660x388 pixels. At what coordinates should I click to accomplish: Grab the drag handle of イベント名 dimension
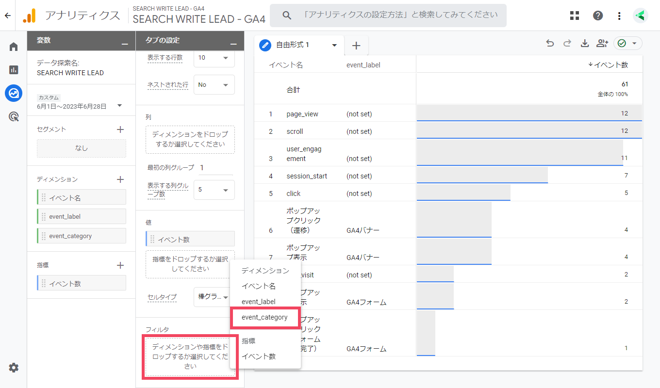pyautogui.click(x=44, y=197)
